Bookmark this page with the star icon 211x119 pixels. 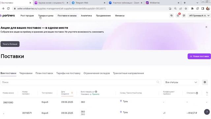[186, 9]
